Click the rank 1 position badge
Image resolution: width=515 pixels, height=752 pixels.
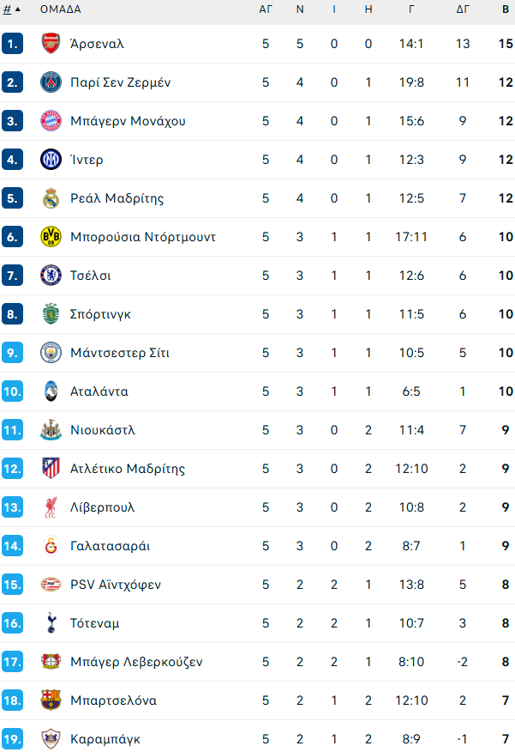tap(12, 44)
